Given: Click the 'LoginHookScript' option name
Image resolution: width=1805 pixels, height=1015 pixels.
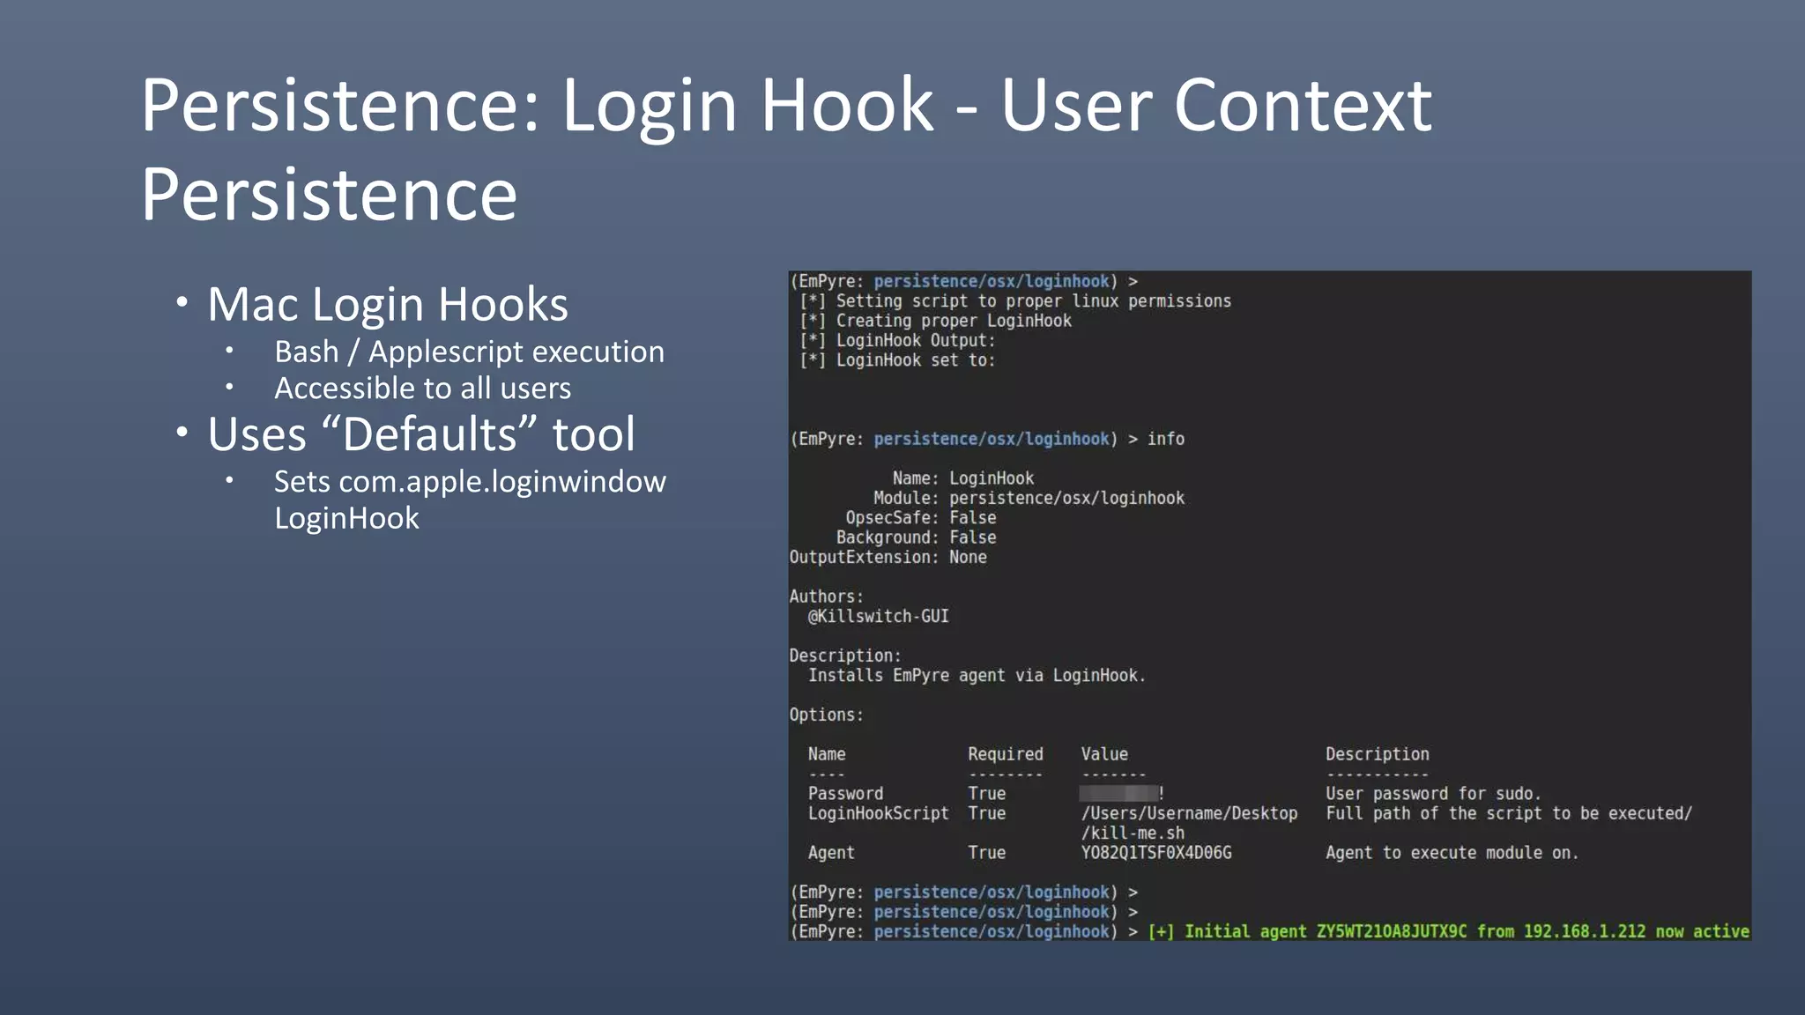Looking at the screenshot, I should [878, 813].
